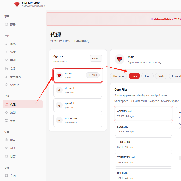Image resolution: width=181 pixels, height=181 pixels.
Task: Open 调试 debug in sidebar
Action: [x=13, y=148]
